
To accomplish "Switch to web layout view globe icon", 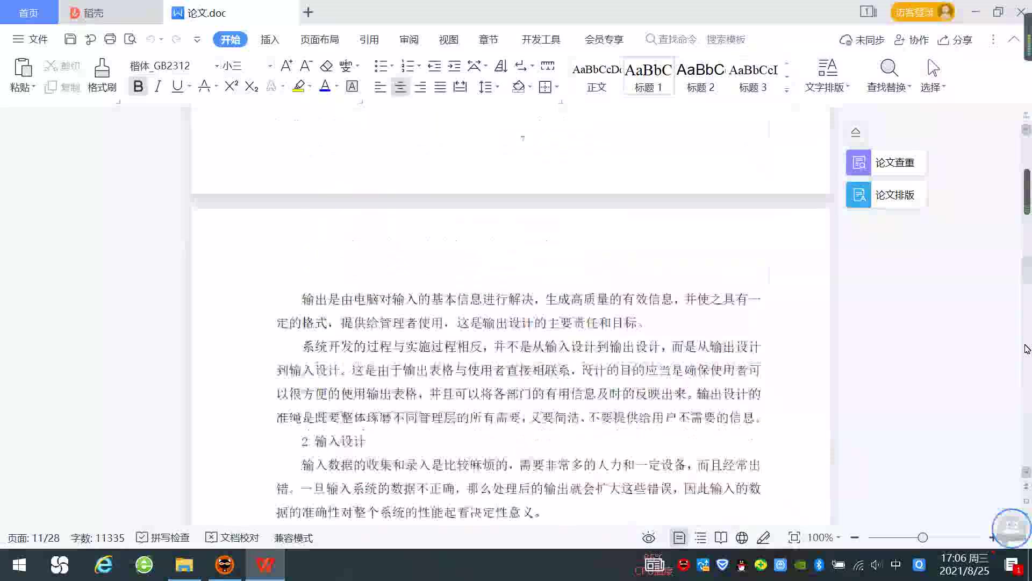I will (x=742, y=537).
